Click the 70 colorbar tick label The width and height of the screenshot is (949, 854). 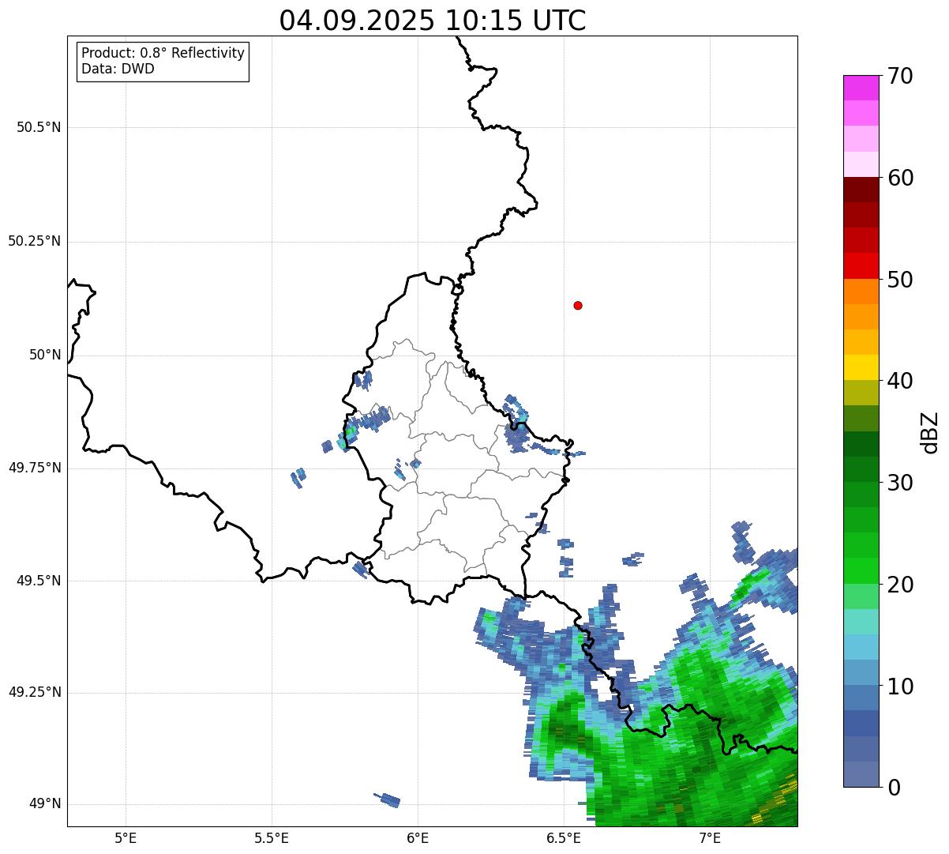click(900, 76)
